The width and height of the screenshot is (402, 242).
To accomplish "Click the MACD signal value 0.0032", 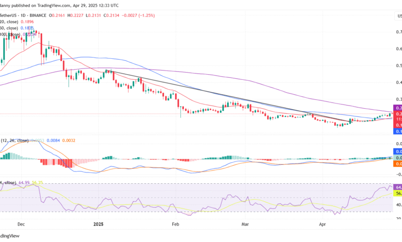I will 68,140.
